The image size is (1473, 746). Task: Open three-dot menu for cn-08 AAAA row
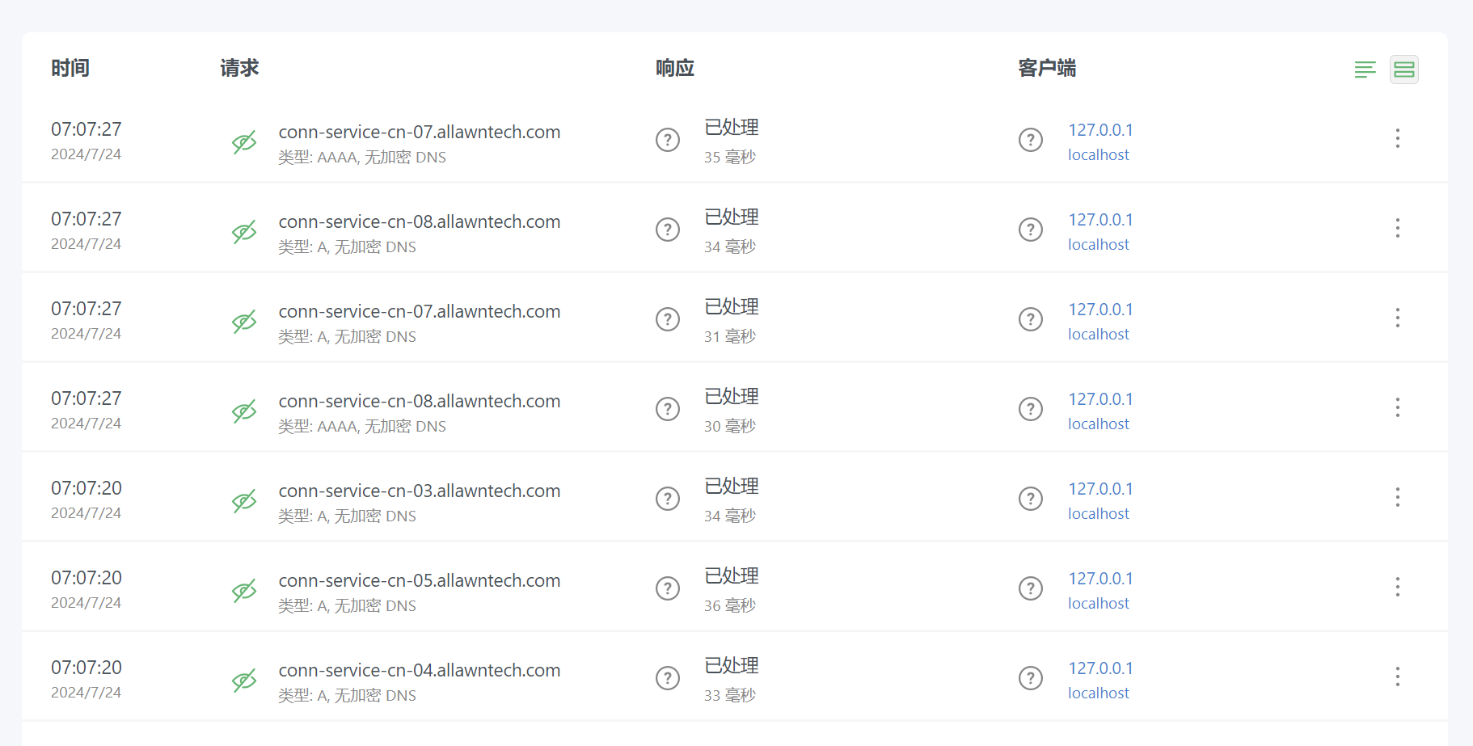tap(1398, 407)
